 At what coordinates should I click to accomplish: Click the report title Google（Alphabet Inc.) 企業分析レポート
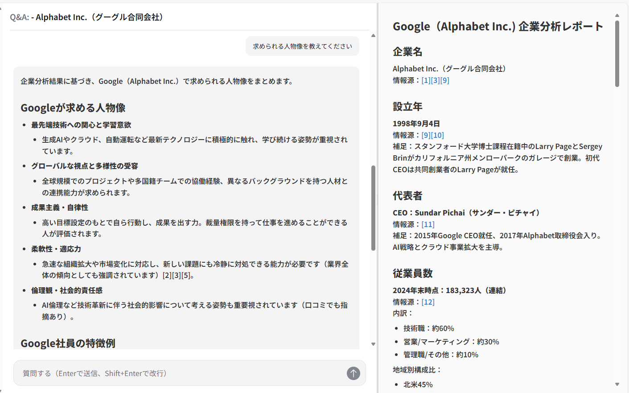click(497, 26)
